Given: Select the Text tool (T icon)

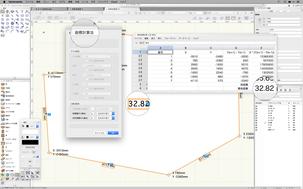Looking at the screenshot, I should (22, 12).
